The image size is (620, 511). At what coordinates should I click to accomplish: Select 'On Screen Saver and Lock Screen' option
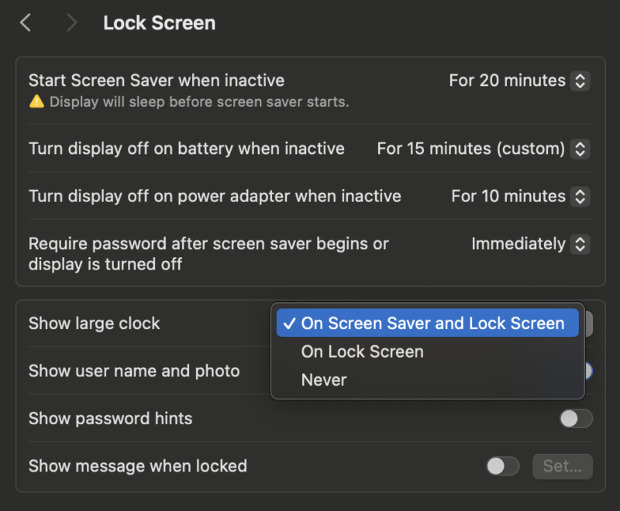coord(427,324)
